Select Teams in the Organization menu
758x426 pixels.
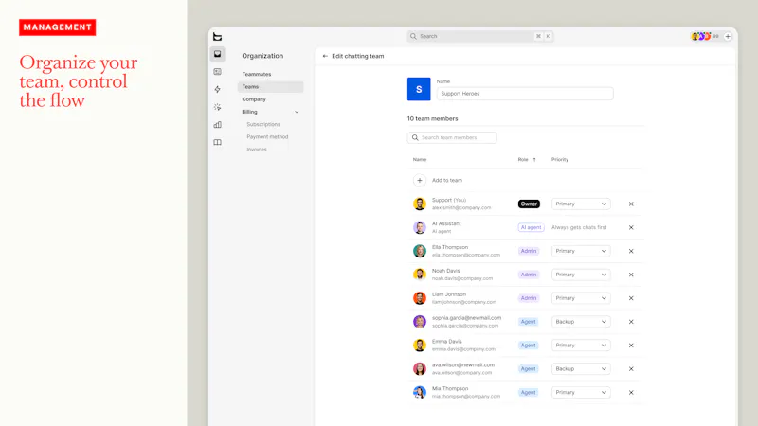pos(270,87)
